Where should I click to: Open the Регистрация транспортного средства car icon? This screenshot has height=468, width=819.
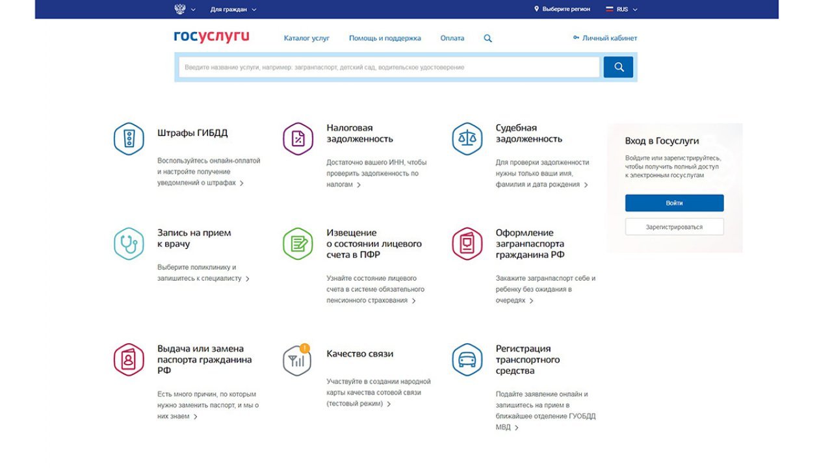click(x=467, y=359)
